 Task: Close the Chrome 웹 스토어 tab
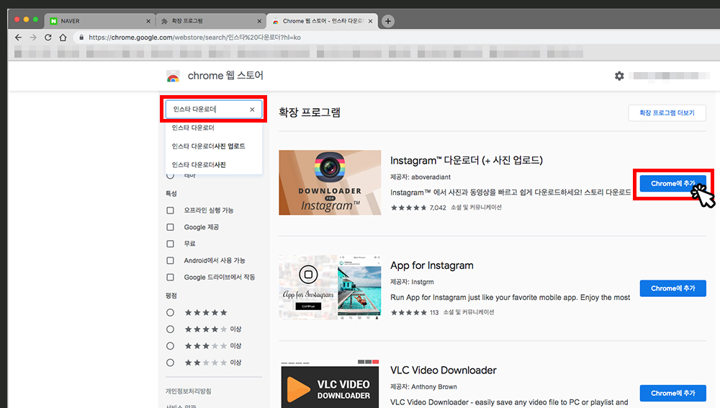371,21
